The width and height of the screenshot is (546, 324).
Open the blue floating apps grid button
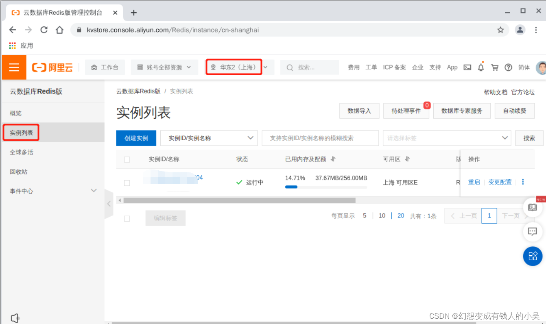[533, 256]
